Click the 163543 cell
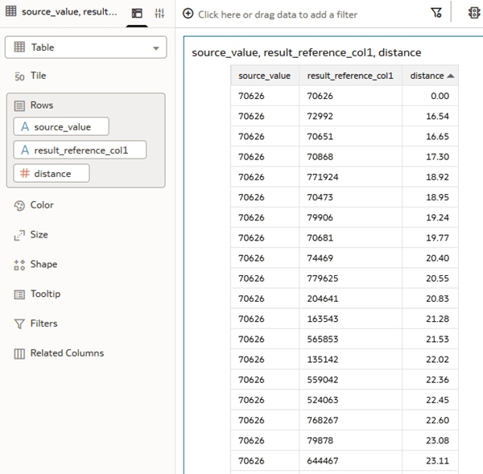 point(350,319)
